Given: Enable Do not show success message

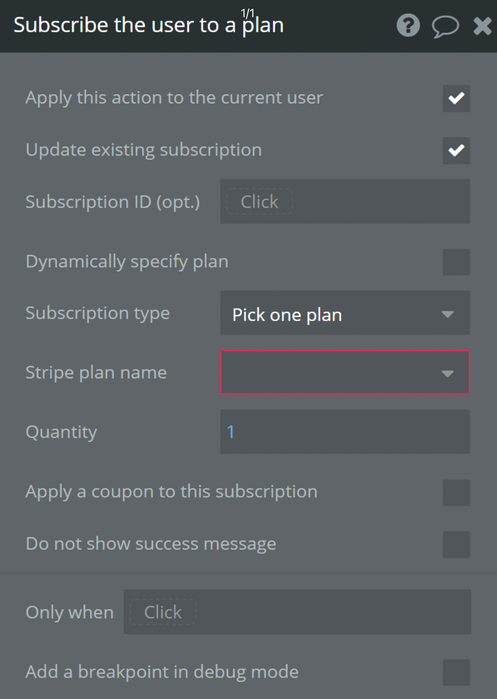Looking at the screenshot, I should [x=456, y=544].
